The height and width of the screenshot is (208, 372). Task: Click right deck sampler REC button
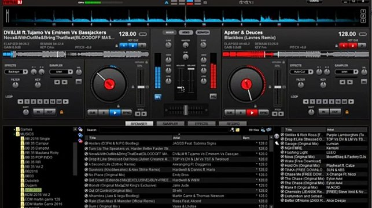364,82
